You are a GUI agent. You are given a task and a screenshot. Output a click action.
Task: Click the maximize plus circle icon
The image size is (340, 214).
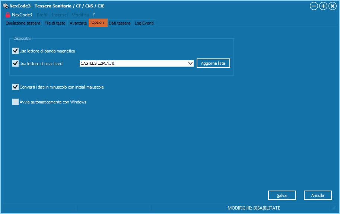coord(323,6)
